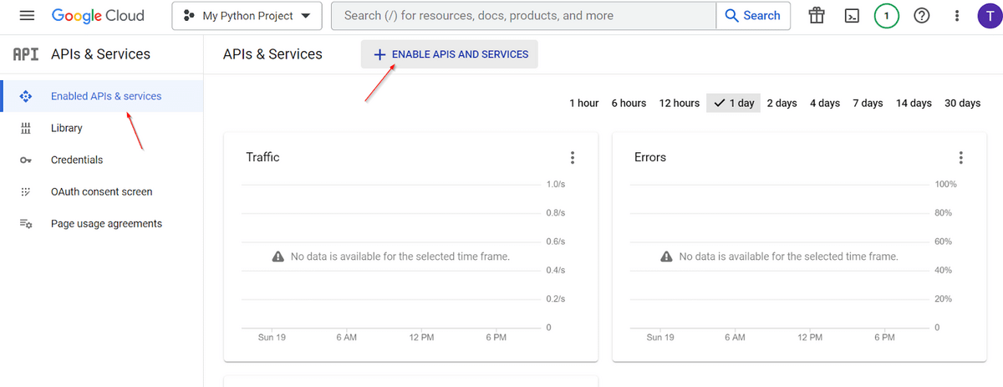Click the Enabled APIs & services icon
Screen dimensions: 1003x387
pyautogui.click(x=25, y=96)
